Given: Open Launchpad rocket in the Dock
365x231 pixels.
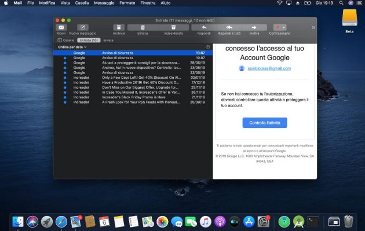Looking at the screenshot, I should click(x=47, y=222).
